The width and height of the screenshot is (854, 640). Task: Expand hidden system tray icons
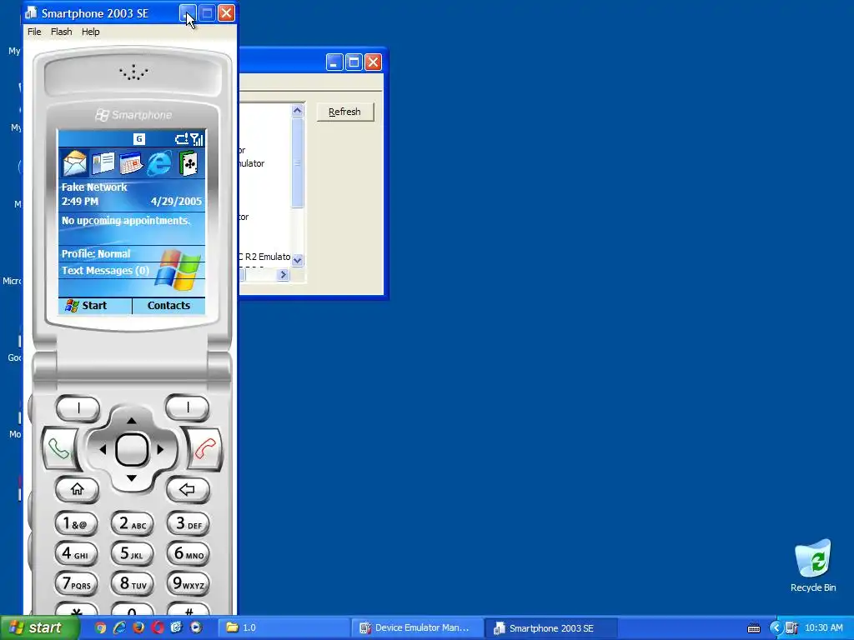776,628
